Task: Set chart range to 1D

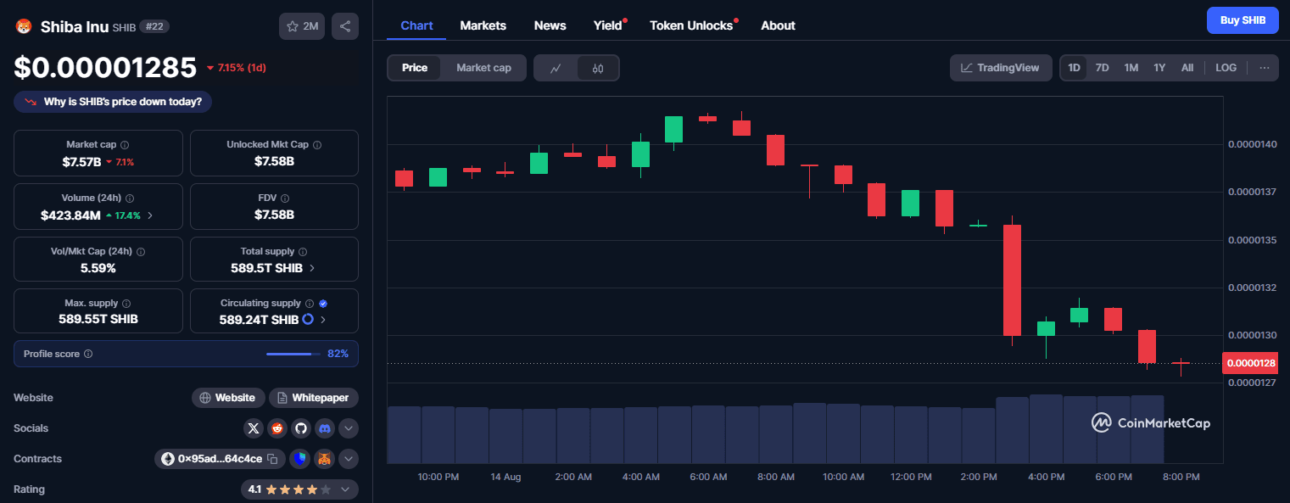Action: click(1075, 68)
